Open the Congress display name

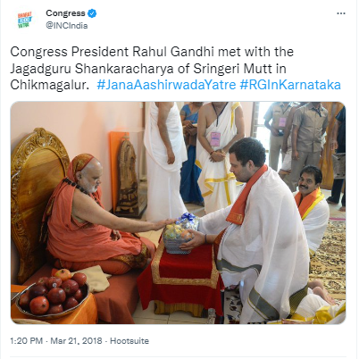[65, 13]
